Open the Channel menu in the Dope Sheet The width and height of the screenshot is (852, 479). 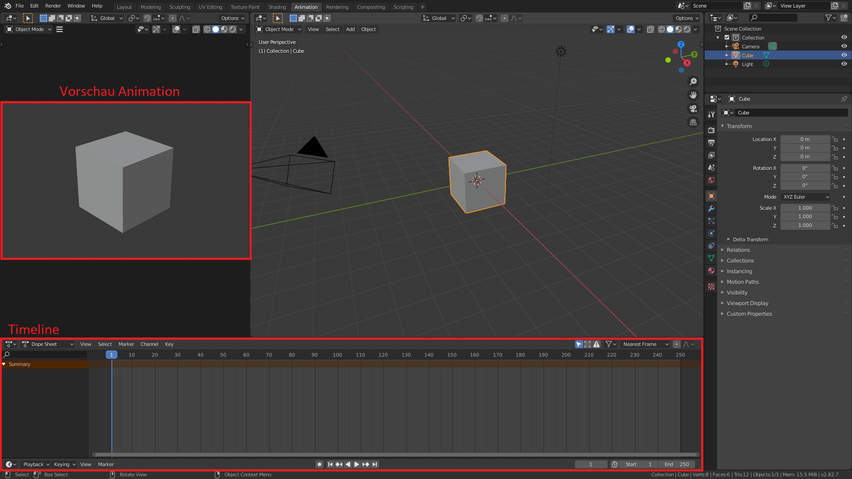[149, 344]
